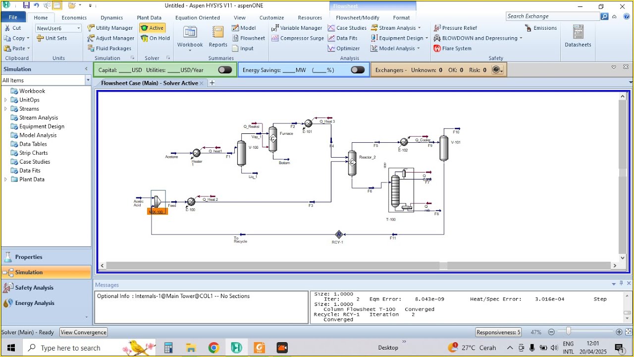Expand the Streams tree node
The width and height of the screenshot is (634, 357).
point(6,109)
